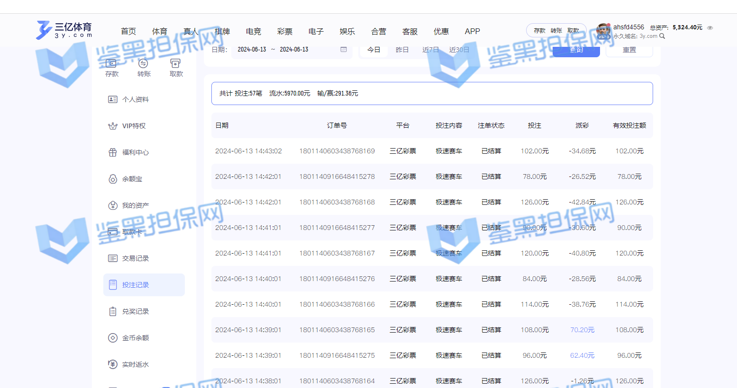737x388 pixels.
Task: Click the search icon beside 3y.com domain
Action: pos(662,36)
